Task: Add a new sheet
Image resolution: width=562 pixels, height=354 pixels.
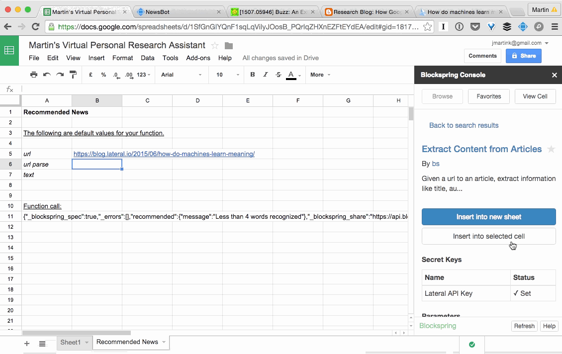Action: click(x=27, y=344)
